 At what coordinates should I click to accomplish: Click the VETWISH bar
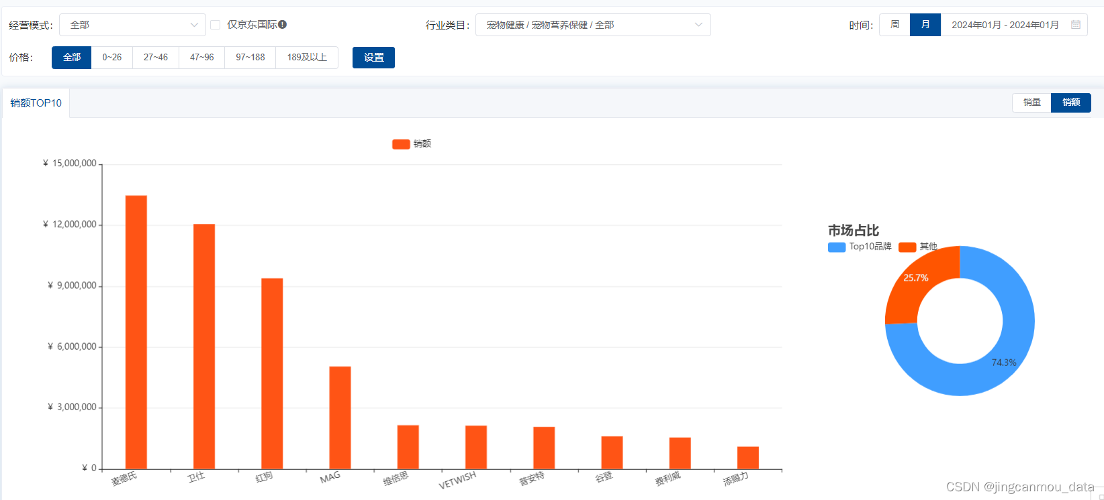[x=476, y=447]
